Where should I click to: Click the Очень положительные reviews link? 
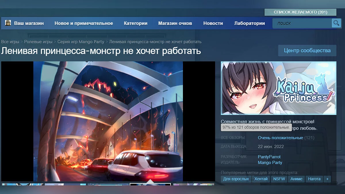coord(280,138)
